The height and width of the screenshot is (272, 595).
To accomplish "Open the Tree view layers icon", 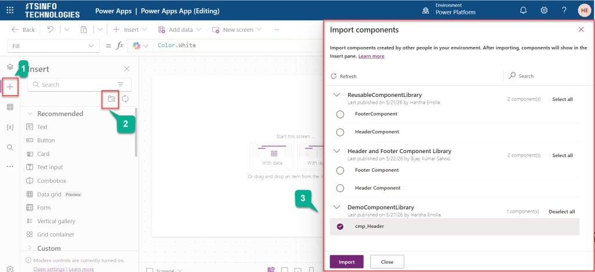I will tap(10, 67).
